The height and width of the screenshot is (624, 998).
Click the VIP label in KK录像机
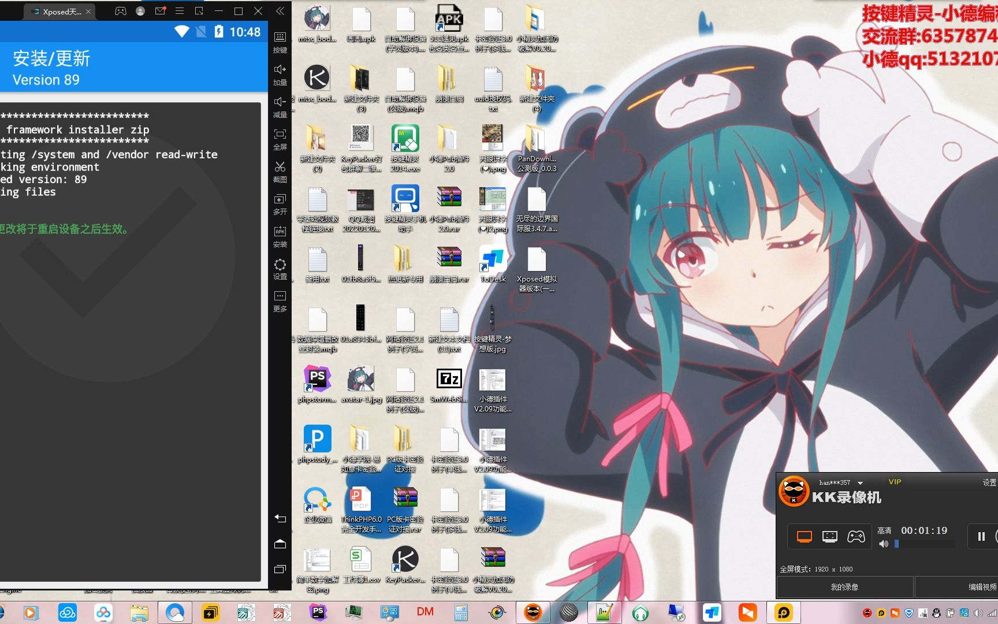coord(895,482)
